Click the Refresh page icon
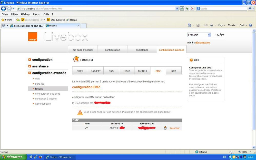This screenshot has height=160, width=256. click(x=187, y=8)
